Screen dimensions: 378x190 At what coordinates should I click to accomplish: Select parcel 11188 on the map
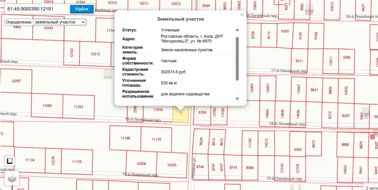[125, 138]
